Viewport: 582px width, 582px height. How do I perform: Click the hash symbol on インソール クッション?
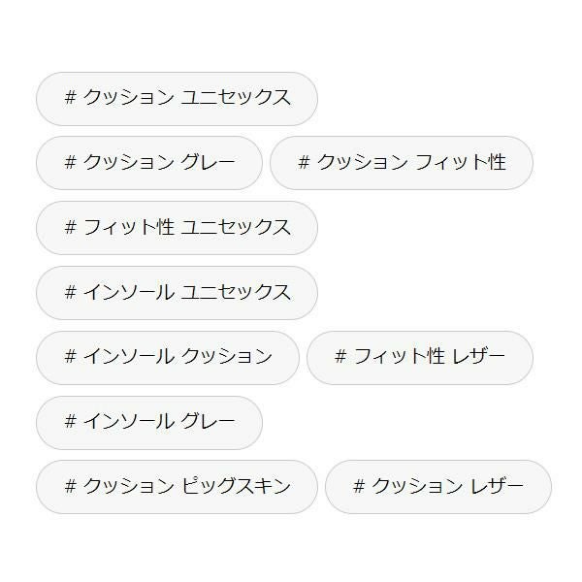click(x=70, y=357)
